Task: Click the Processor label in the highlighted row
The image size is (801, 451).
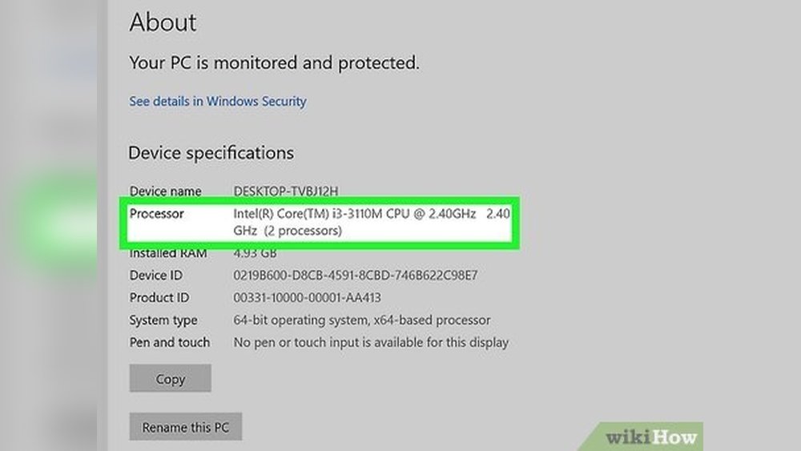Action: [x=157, y=214]
